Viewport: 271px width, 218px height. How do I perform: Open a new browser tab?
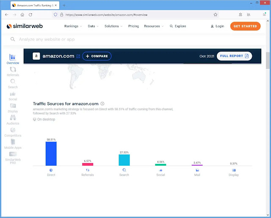point(64,5)
